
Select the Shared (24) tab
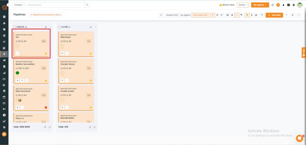click(x=172, y=15)
